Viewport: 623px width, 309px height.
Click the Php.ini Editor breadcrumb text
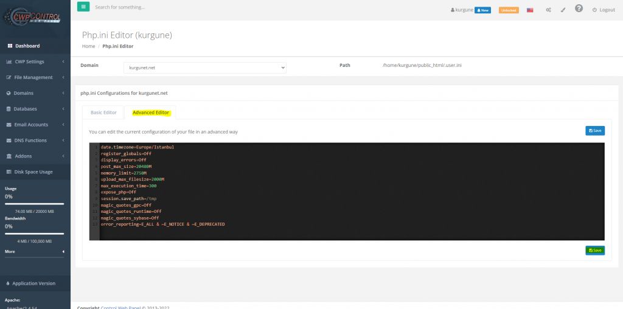[x=118, y=46]
